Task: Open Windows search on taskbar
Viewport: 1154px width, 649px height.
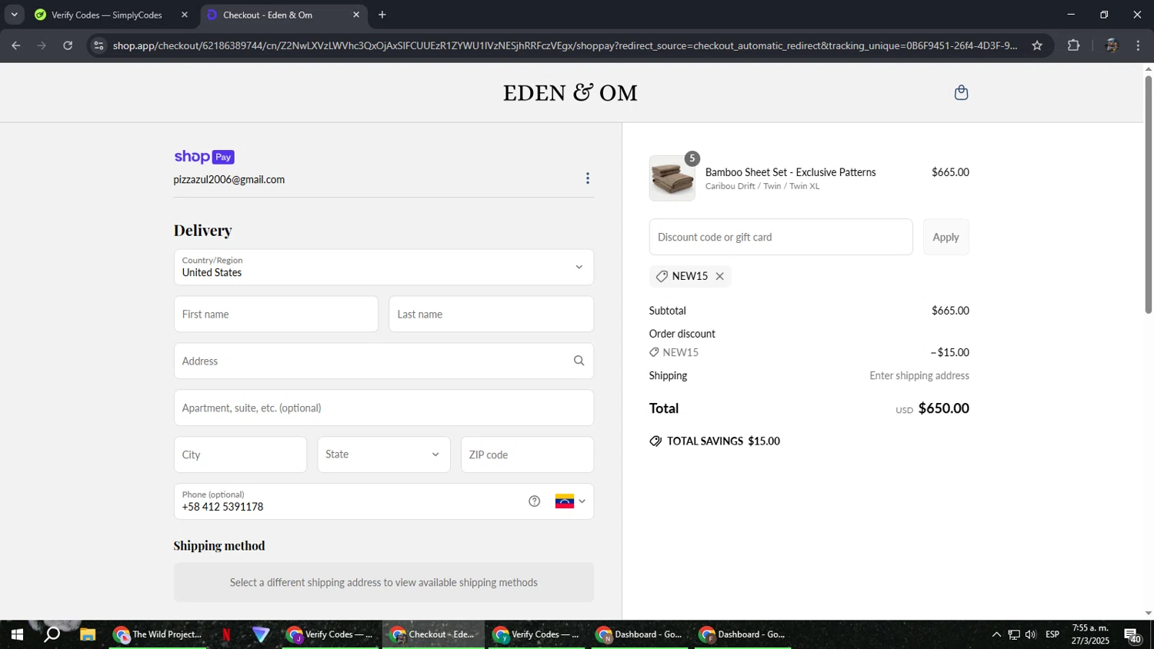Action: tap(52, 635)
